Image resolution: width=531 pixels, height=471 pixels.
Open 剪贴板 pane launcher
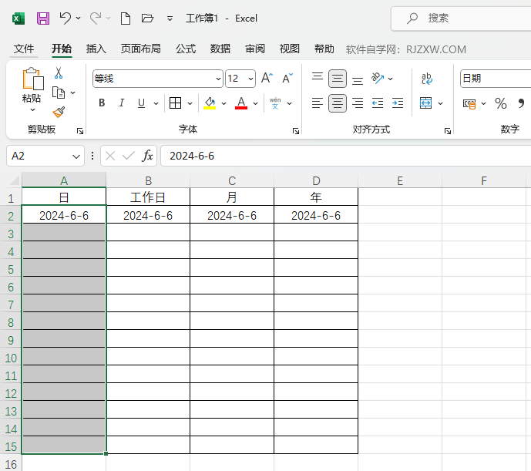[x=80, y=131]
